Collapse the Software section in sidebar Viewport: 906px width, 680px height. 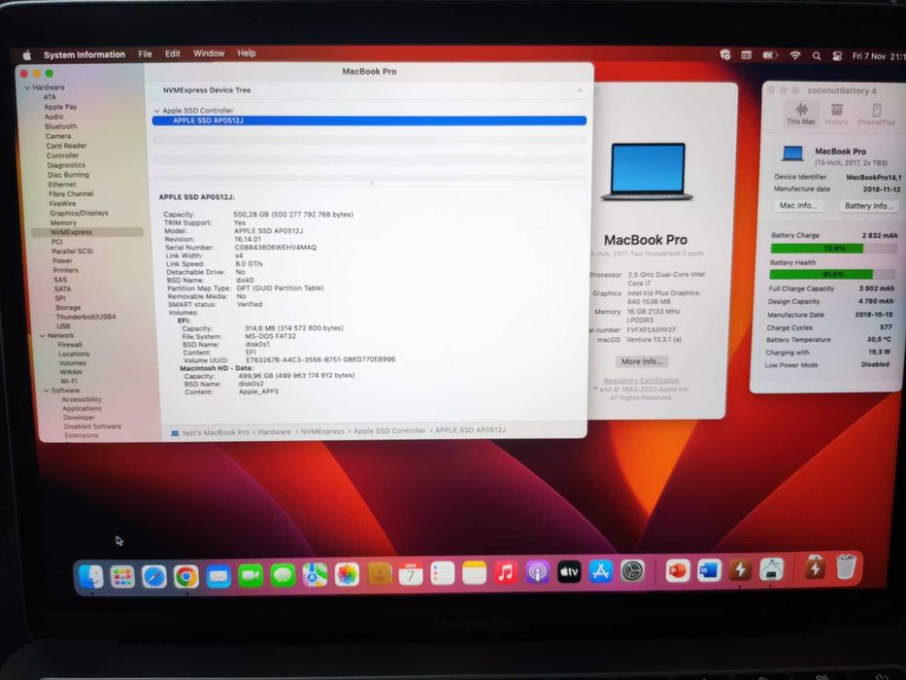point(47,391)
